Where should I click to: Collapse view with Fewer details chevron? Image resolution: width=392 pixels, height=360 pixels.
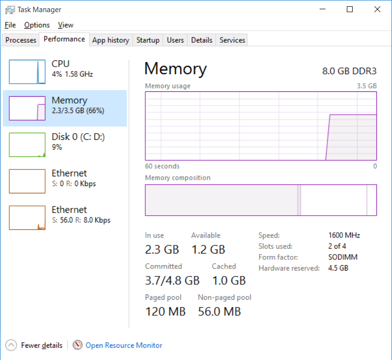(11, 345)
